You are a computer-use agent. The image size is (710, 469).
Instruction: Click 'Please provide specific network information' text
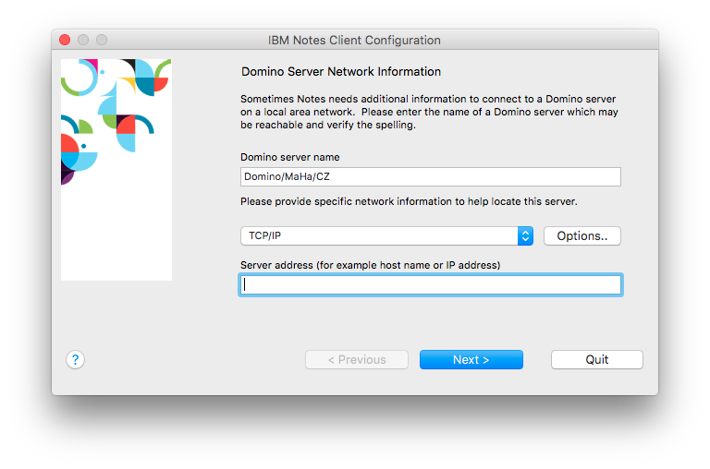(x=409, y=201)
